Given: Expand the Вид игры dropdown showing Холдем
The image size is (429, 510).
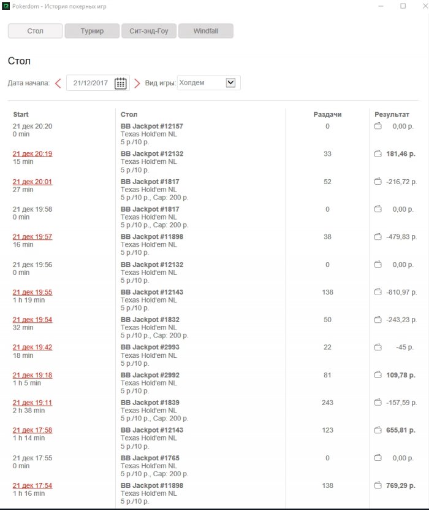Looking at the screenshot, I should point(230,83).
